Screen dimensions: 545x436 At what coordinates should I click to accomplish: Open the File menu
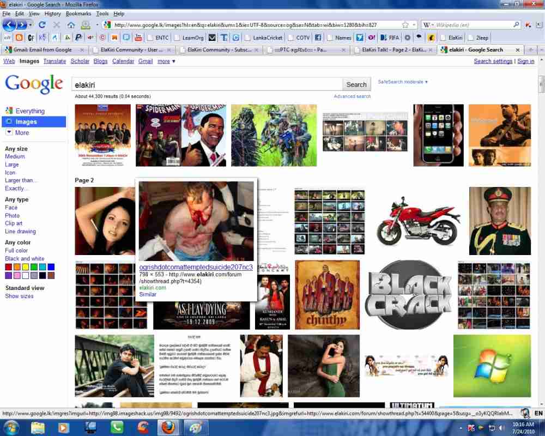[x=6, y=14]
